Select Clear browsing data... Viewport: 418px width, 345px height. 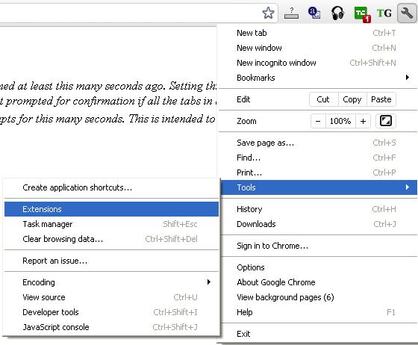[111, 239]
